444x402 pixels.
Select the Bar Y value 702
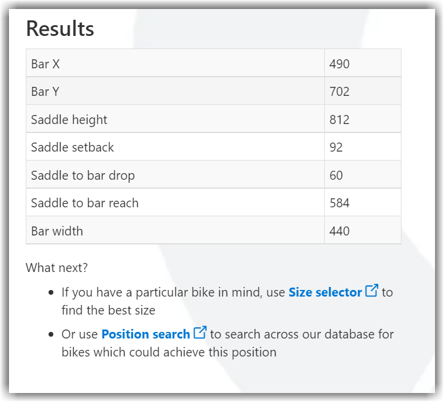363,91
